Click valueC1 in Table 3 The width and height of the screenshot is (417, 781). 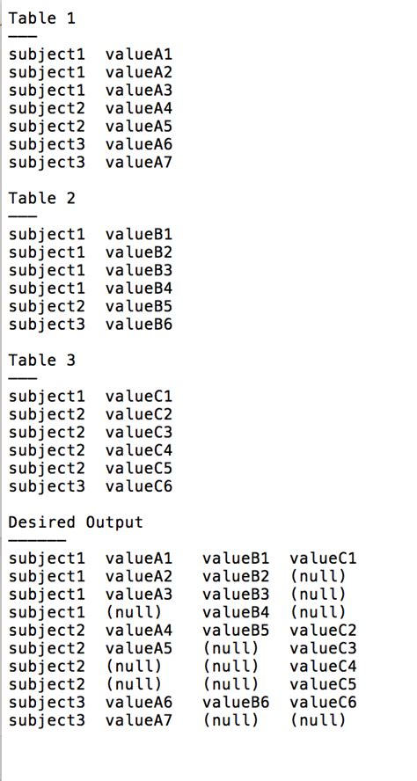tap(139, 397)
